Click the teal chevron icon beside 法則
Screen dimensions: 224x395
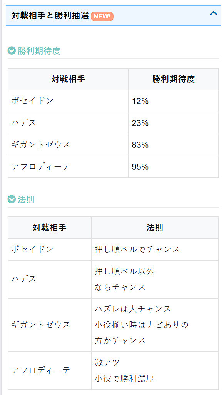(x=12, y=199)
